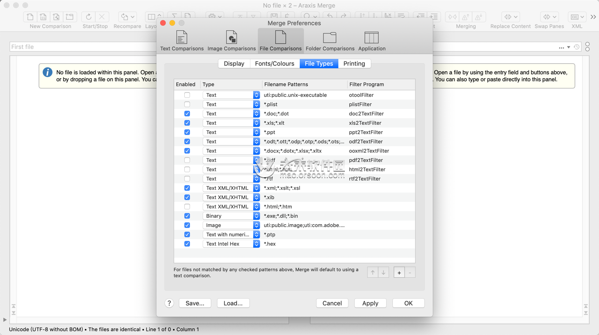
Task: Open Type dropdown for otoolFilter row
Action: tap(231, 95)
